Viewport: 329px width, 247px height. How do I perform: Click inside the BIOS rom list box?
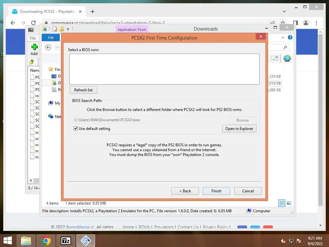(164, 69)
